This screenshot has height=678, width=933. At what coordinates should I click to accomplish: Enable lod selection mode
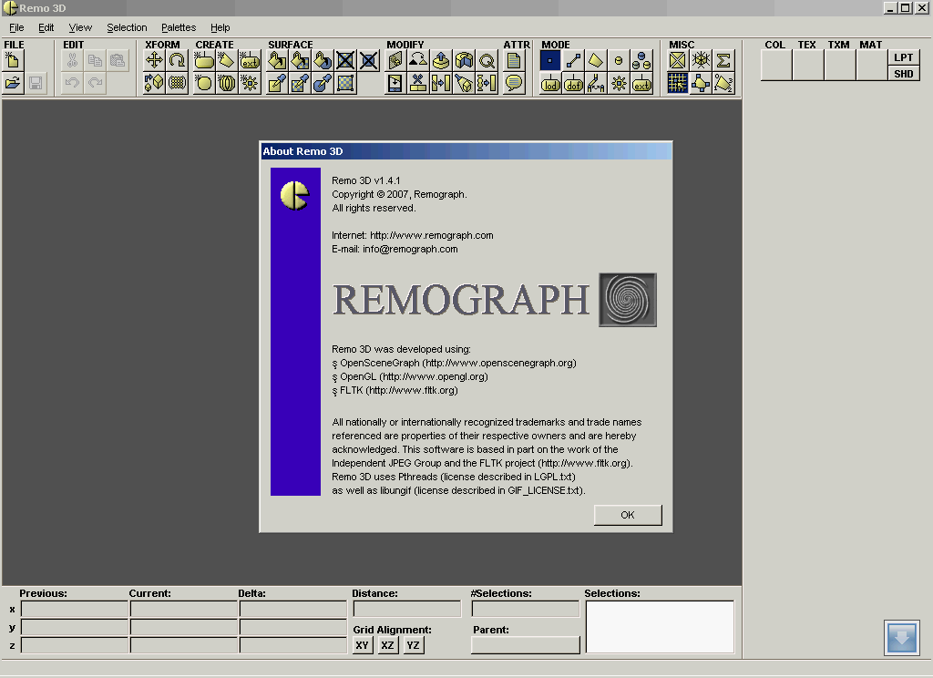click(x=549, y=83)
